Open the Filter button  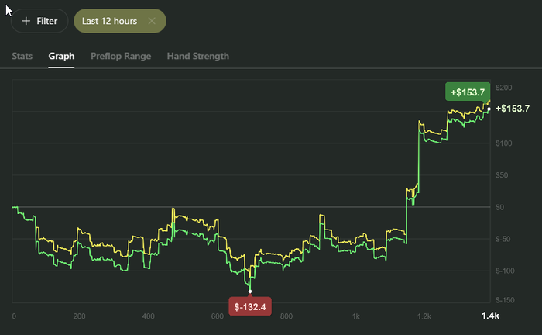[39, 21]
